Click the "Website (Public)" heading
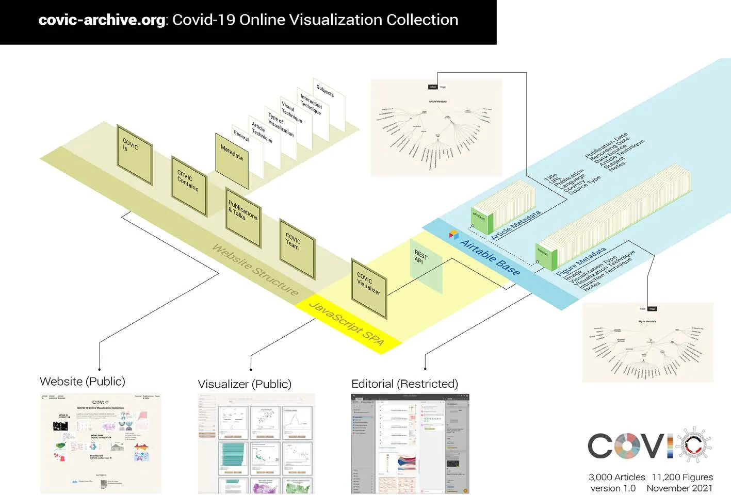 [83, 382]
